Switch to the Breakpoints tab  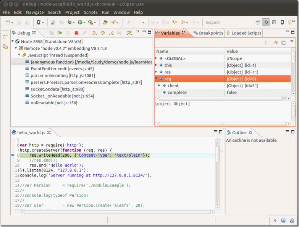[x=208, y=33]
